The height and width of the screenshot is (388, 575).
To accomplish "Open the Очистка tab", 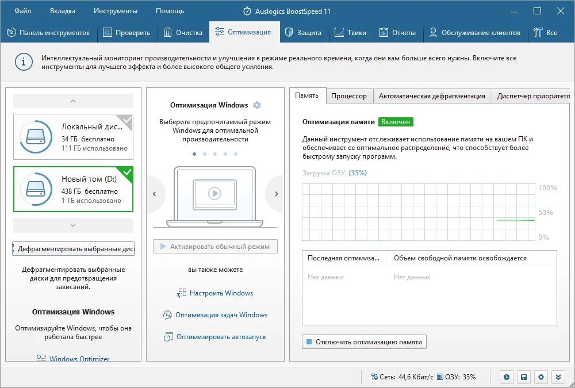I will pos(183,33).
